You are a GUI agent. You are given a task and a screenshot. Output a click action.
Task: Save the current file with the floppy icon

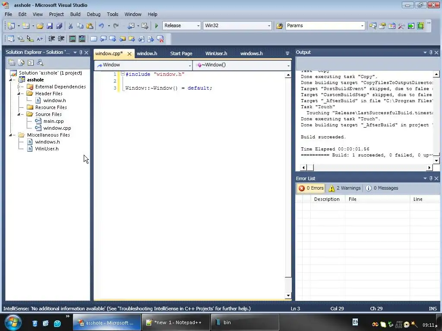pos(50,25)
